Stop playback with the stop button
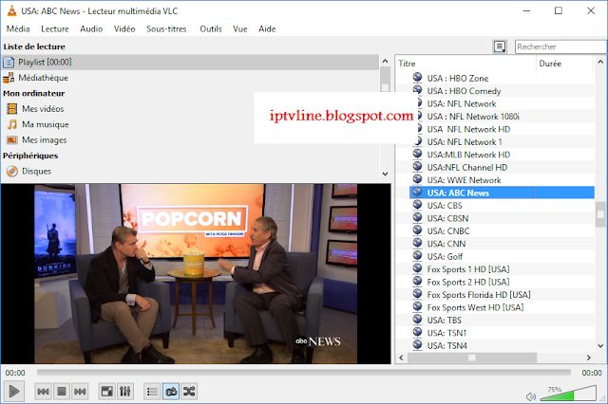 pos(61,392)
